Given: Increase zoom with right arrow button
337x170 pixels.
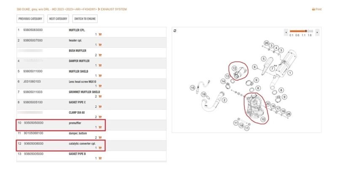Looking at the screenshot, I should pyautogui.click(x=317, y=31).
